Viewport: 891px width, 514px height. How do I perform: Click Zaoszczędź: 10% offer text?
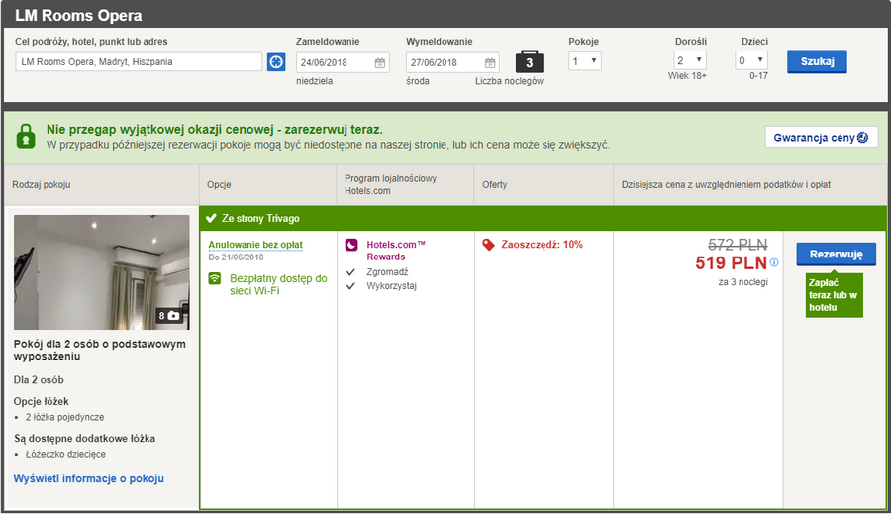[x=542, y=245]
